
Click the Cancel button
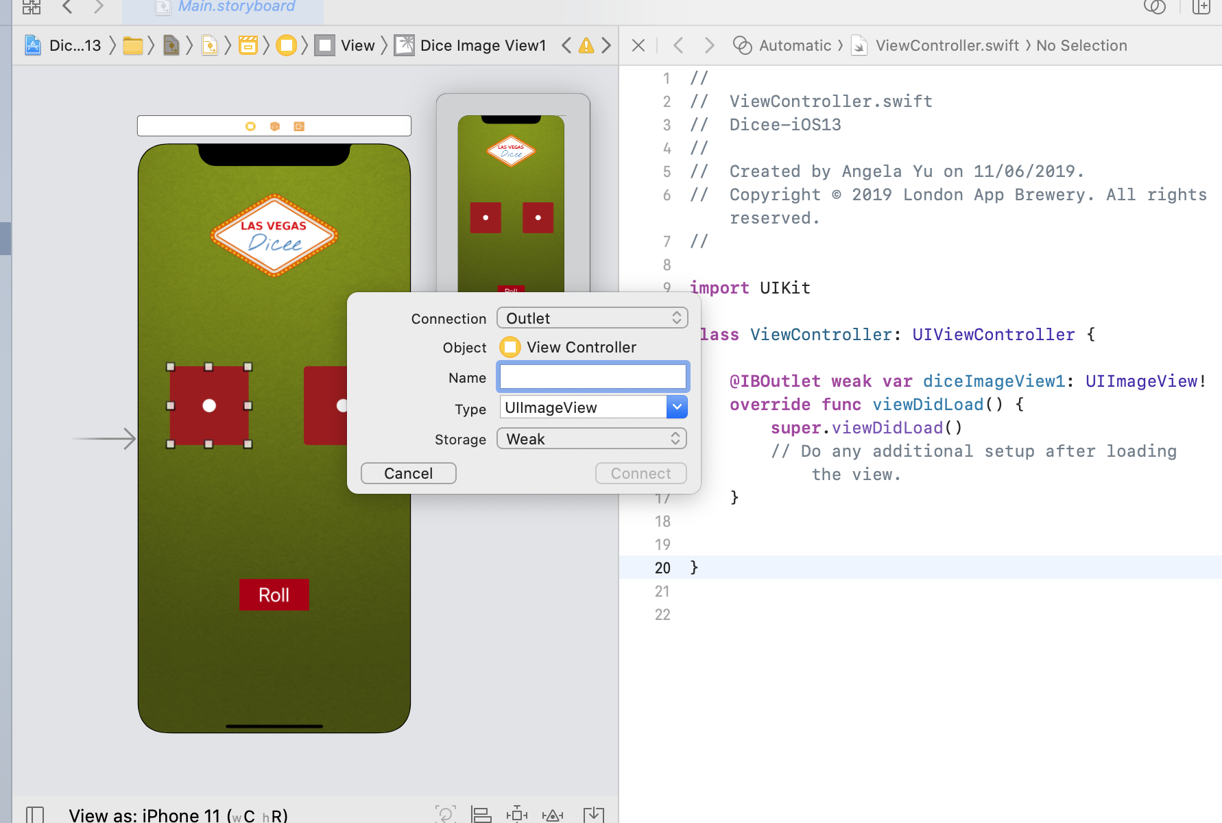[408, 473]
